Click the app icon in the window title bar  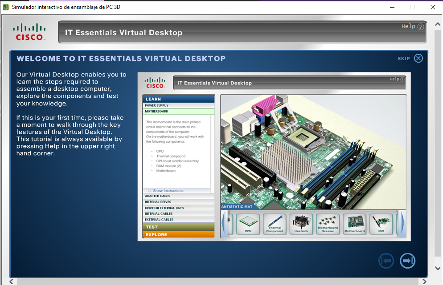(6, 7)
